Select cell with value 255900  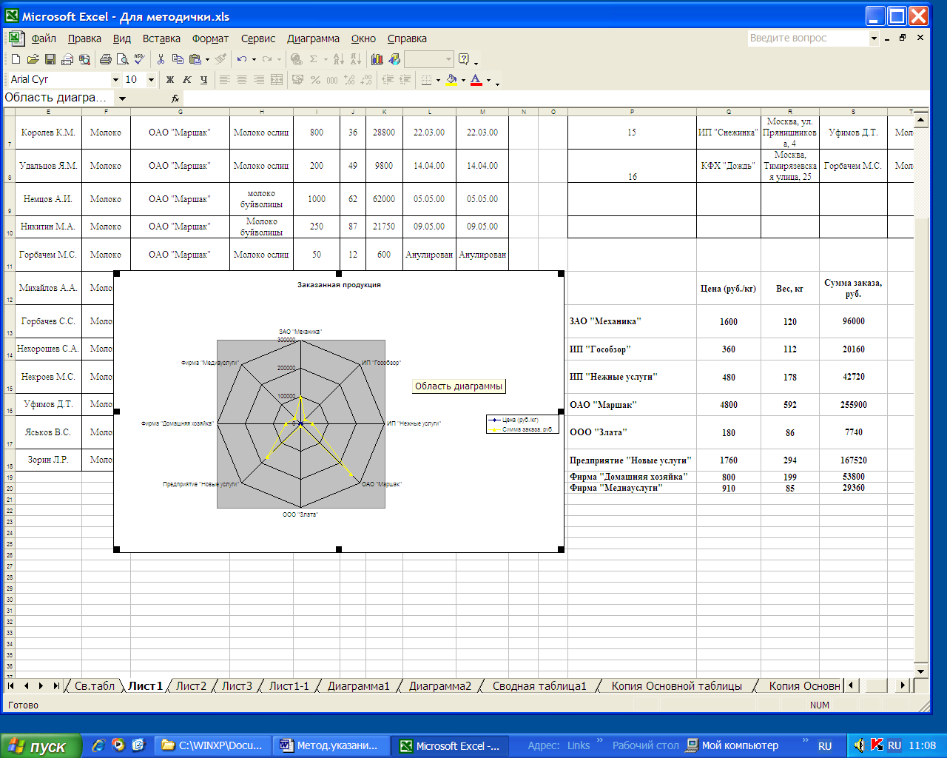853,405
